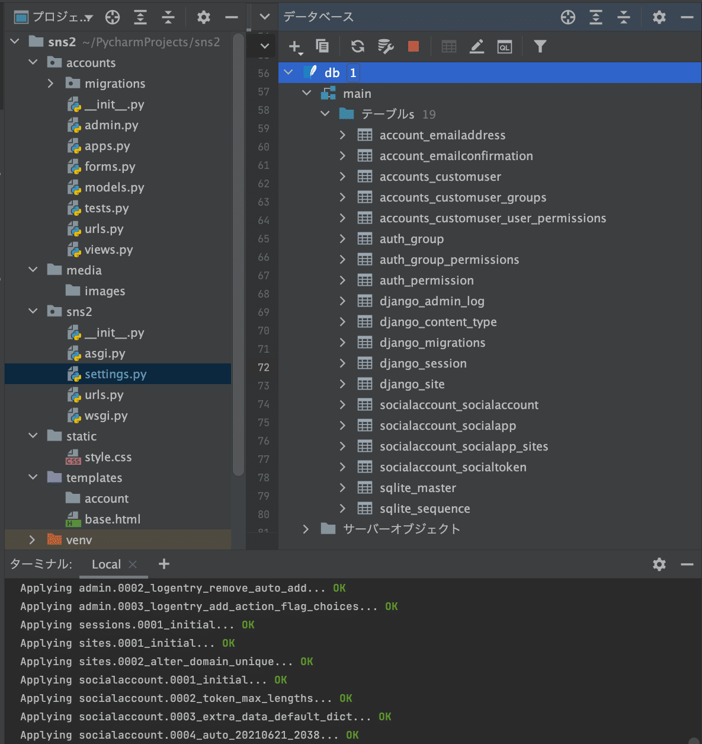
Task: Open data source properties icon
Action: coord(386,46)
